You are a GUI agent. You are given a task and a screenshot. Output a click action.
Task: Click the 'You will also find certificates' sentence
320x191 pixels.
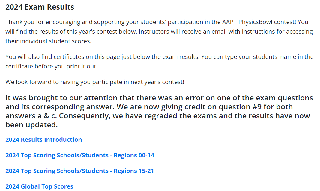pos(103,57)
